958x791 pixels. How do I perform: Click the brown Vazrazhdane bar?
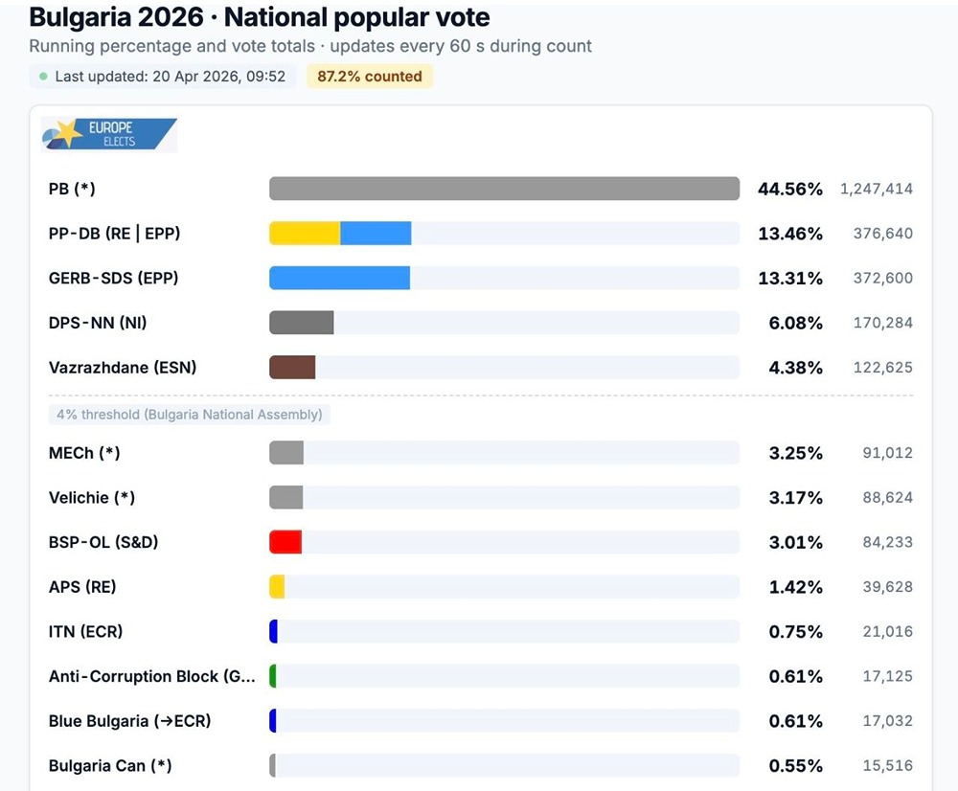coord(292,368)
